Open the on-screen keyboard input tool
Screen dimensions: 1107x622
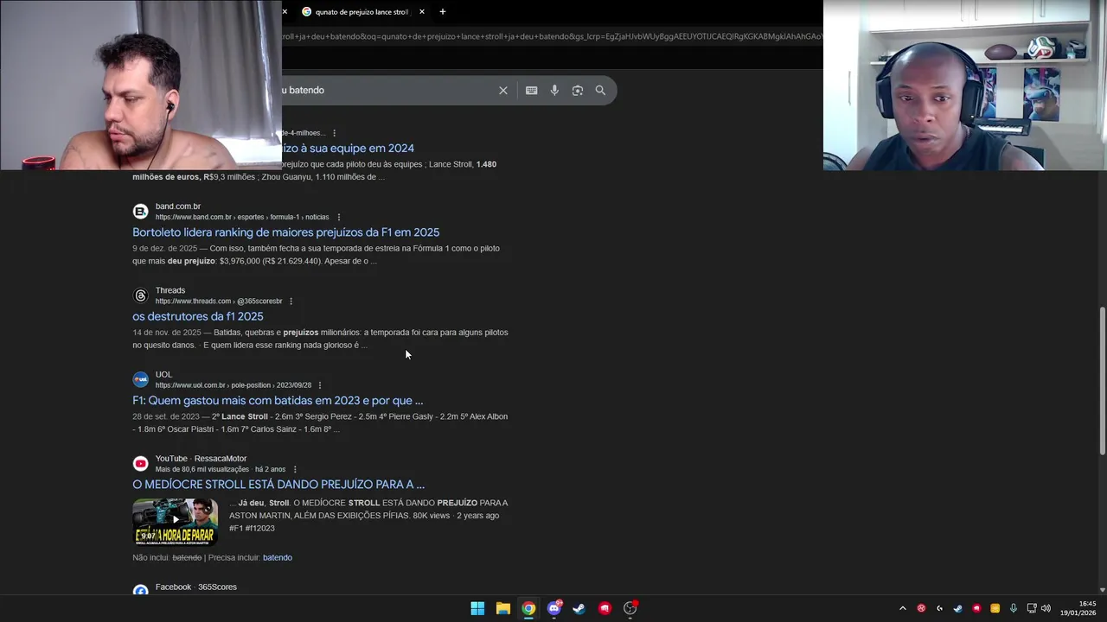pyautogui.click(x=531, y=90)
